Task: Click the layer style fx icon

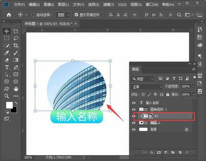Action: pyautogui.click(x=151, y=152)
